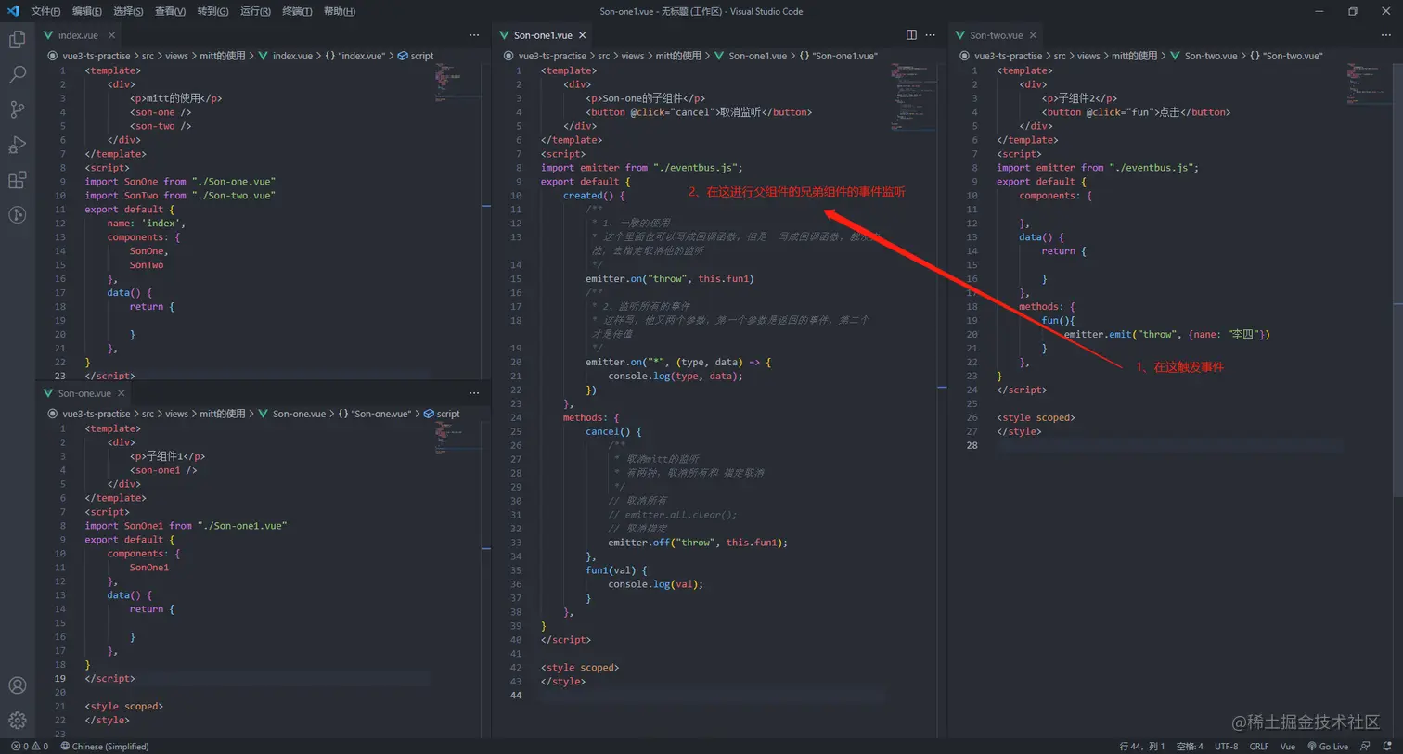Screen dimensions: 1403x754
Task: Close the index.vue tab
Action: pyautogui.click(x=111, y=35)
